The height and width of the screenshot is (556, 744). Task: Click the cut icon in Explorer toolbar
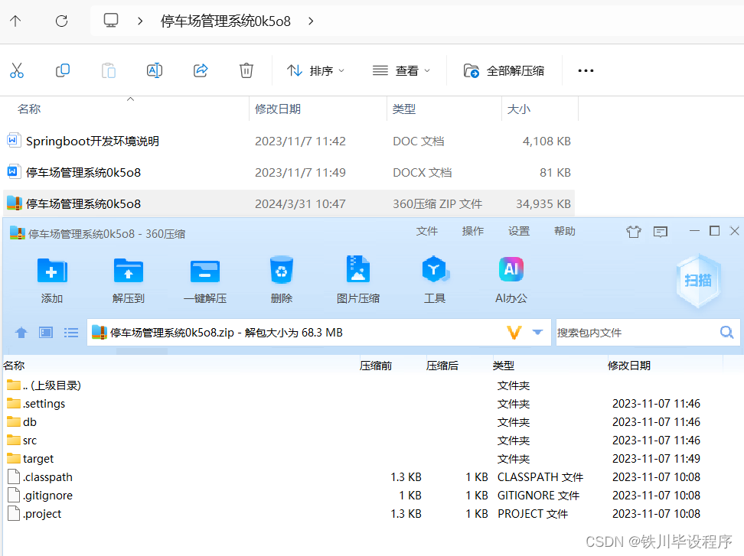pyautogui.click(x=17, y=70)
